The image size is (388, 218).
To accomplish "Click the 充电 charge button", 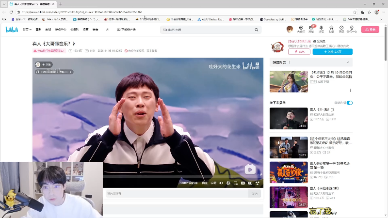I will pyautogui.click(x=299, y=52).
